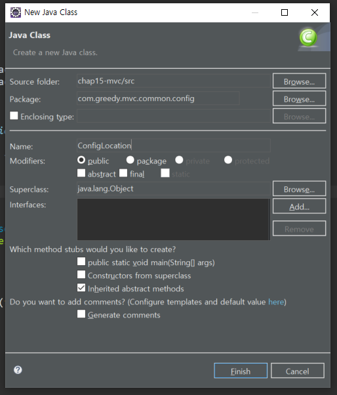Enable Constructors from superclass checkbox
337x395 pixels.
[81, 274]
